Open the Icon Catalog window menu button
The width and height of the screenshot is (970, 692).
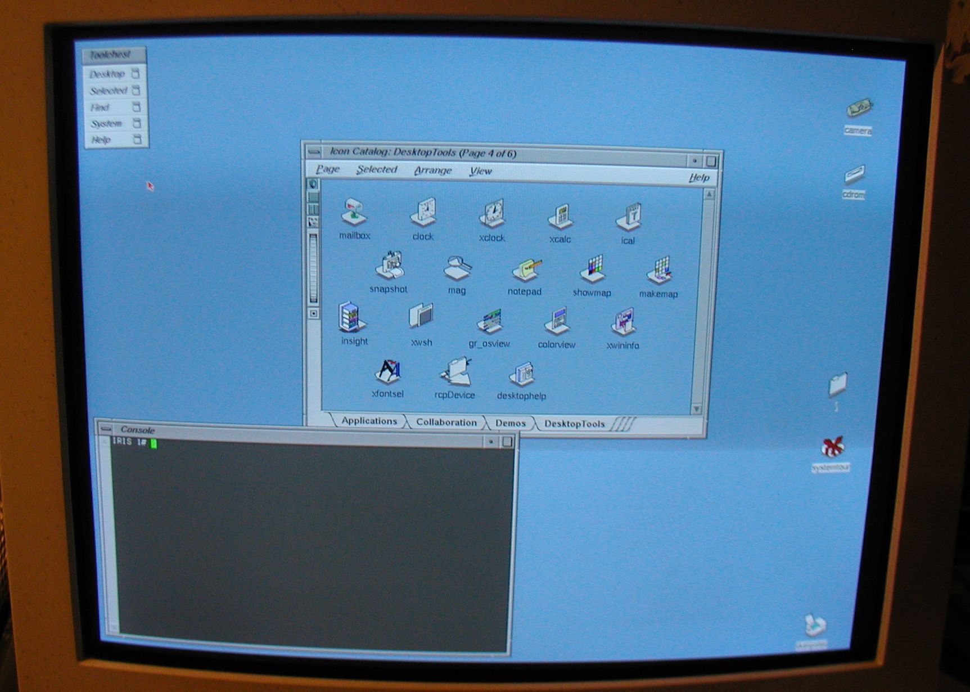(314, 151)
